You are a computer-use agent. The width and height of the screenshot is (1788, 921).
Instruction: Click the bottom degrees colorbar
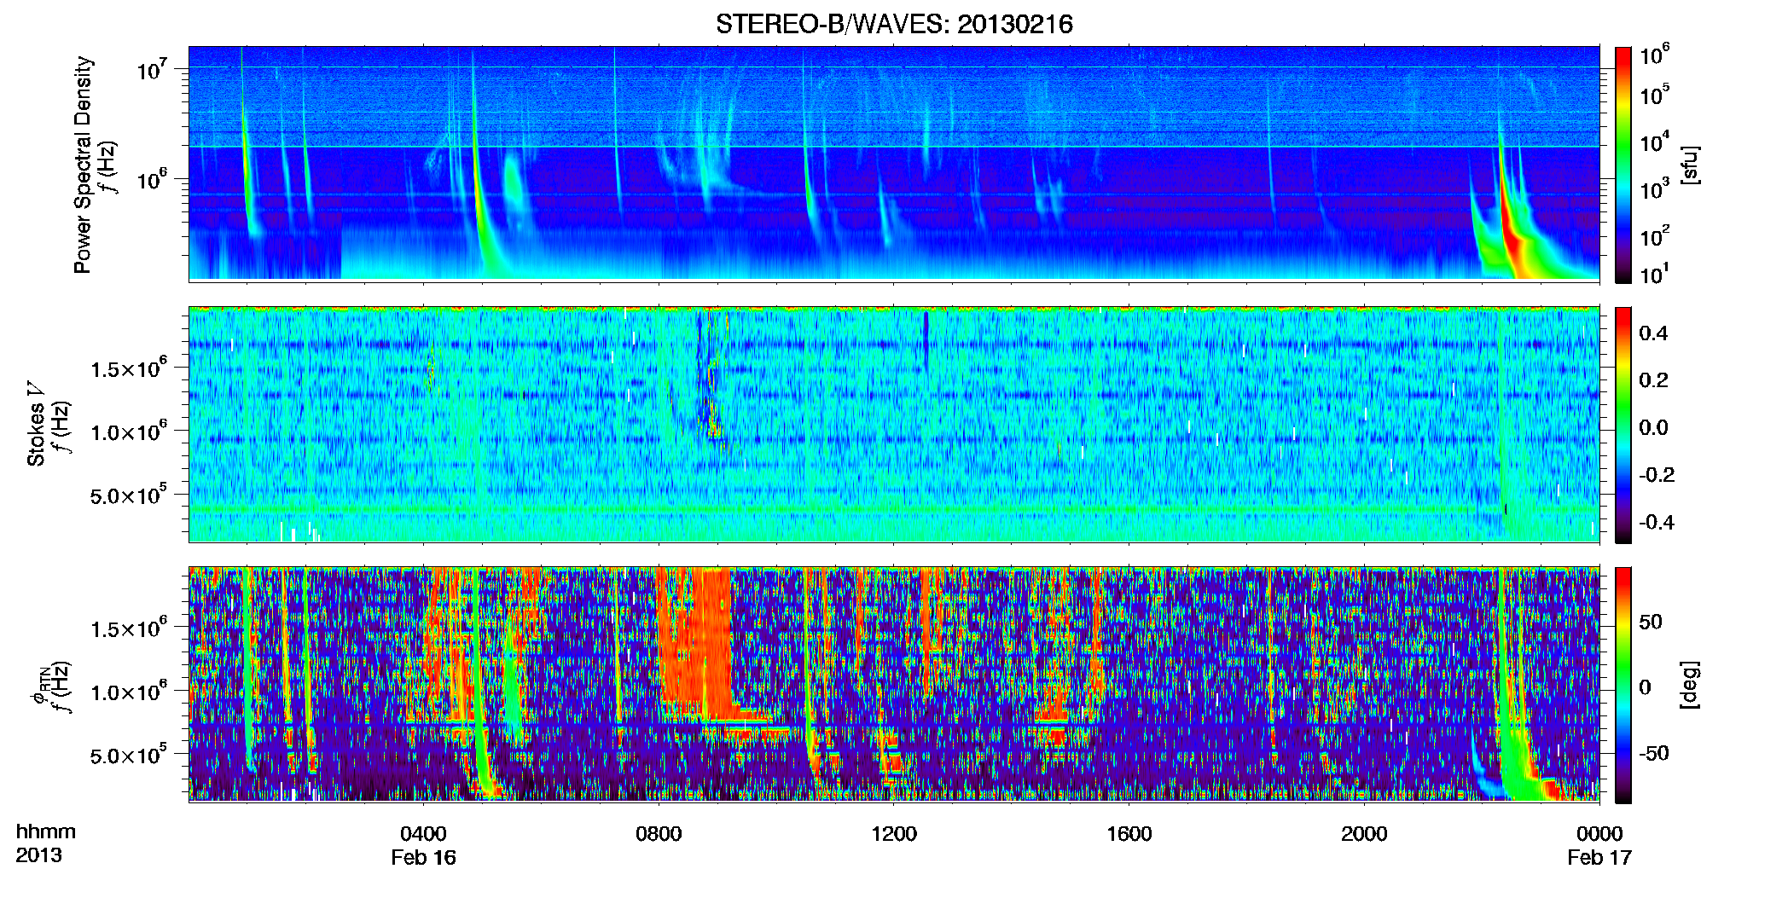click(x=1623, y=685)
